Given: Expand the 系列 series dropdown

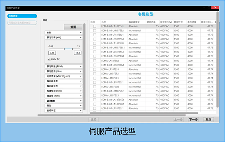Looking at the screenshot, I should 64,33.
